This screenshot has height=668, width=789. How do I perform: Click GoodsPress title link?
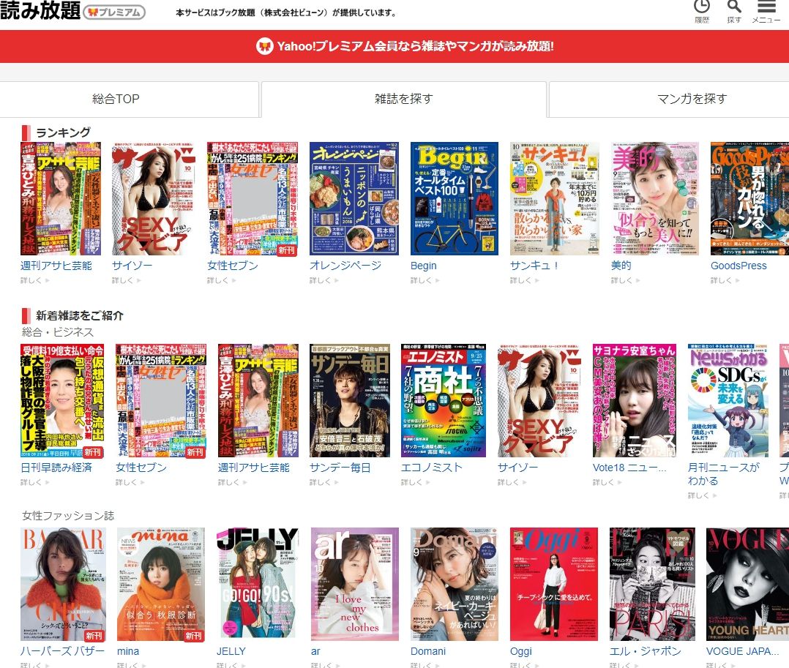click(x=738, y=266)
